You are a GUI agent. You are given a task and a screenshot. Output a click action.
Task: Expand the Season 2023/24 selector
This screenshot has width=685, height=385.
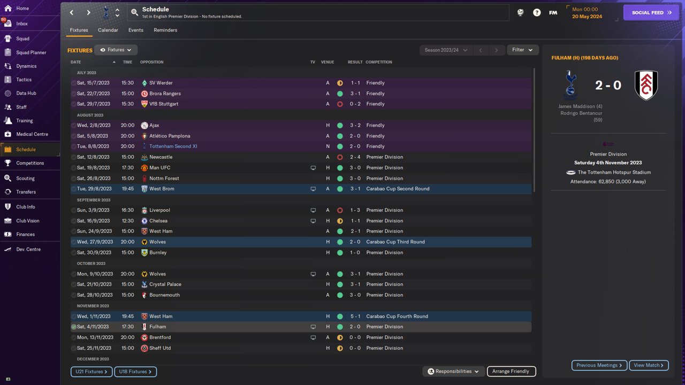[445, 50]
